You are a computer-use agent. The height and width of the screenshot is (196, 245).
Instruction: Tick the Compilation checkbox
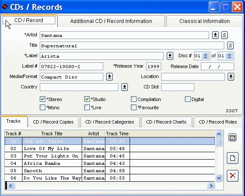tap(134, 99)
